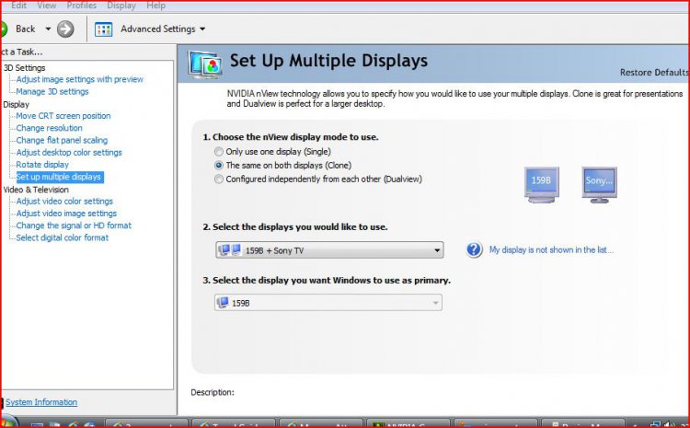The width and height of the screenshot is (690, 428).
Task: Open the Advanced Settings dropdown arrow
Action: coord(202,29)
